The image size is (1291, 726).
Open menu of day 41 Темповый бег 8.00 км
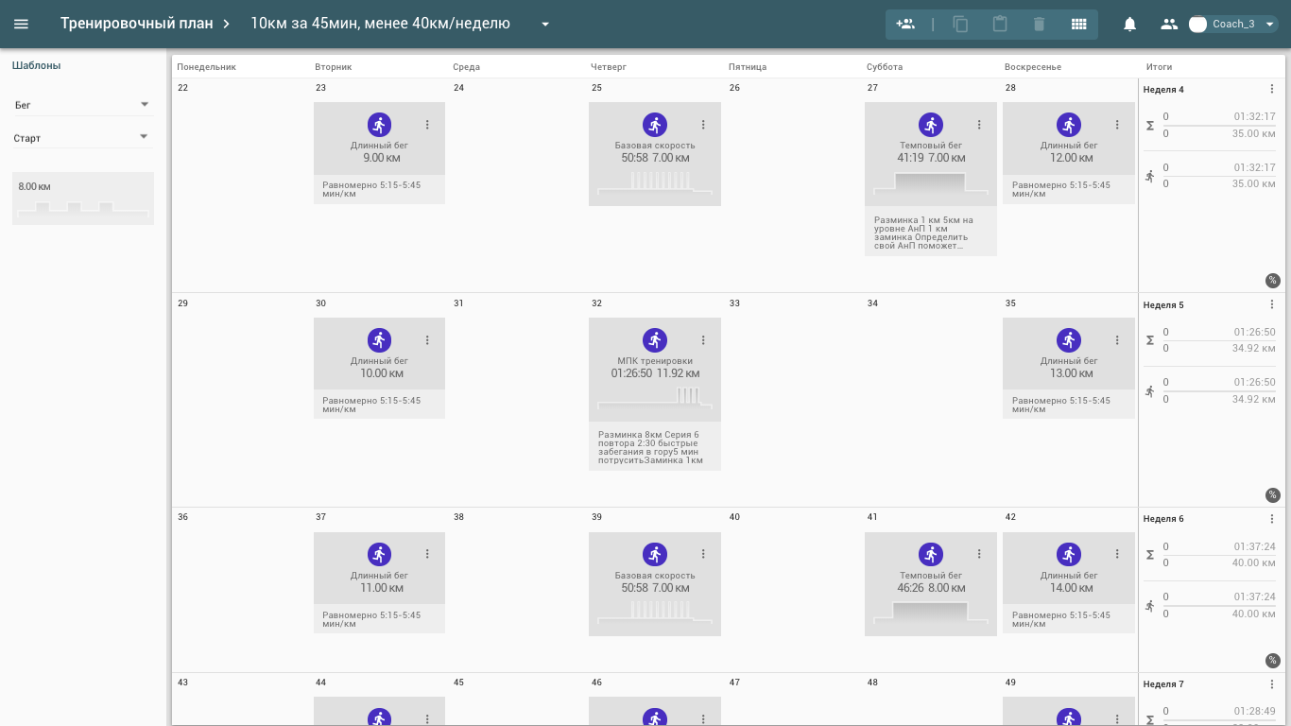[x=979, y=554]
